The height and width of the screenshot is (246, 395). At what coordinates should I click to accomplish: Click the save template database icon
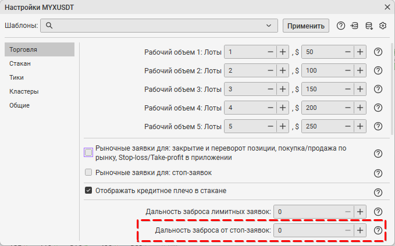(368, 26)
